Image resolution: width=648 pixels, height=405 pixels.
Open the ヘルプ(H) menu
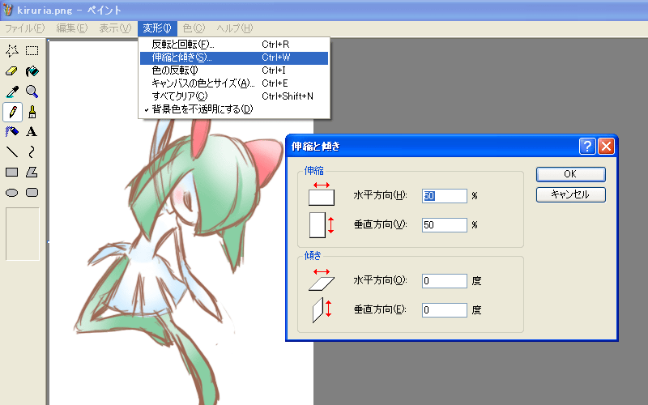234,28
